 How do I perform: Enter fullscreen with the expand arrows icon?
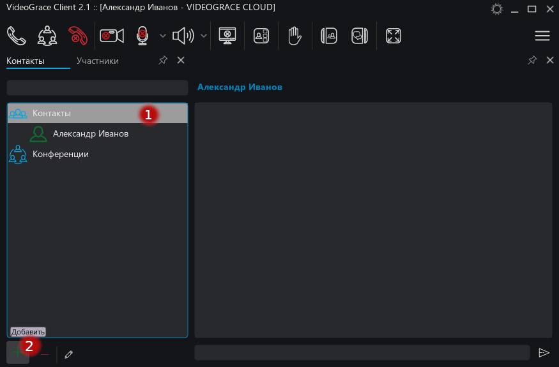click(394, 36)
